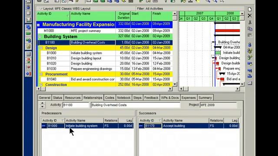Open the Codes tab
278x156 pixels.
(109, 97)
